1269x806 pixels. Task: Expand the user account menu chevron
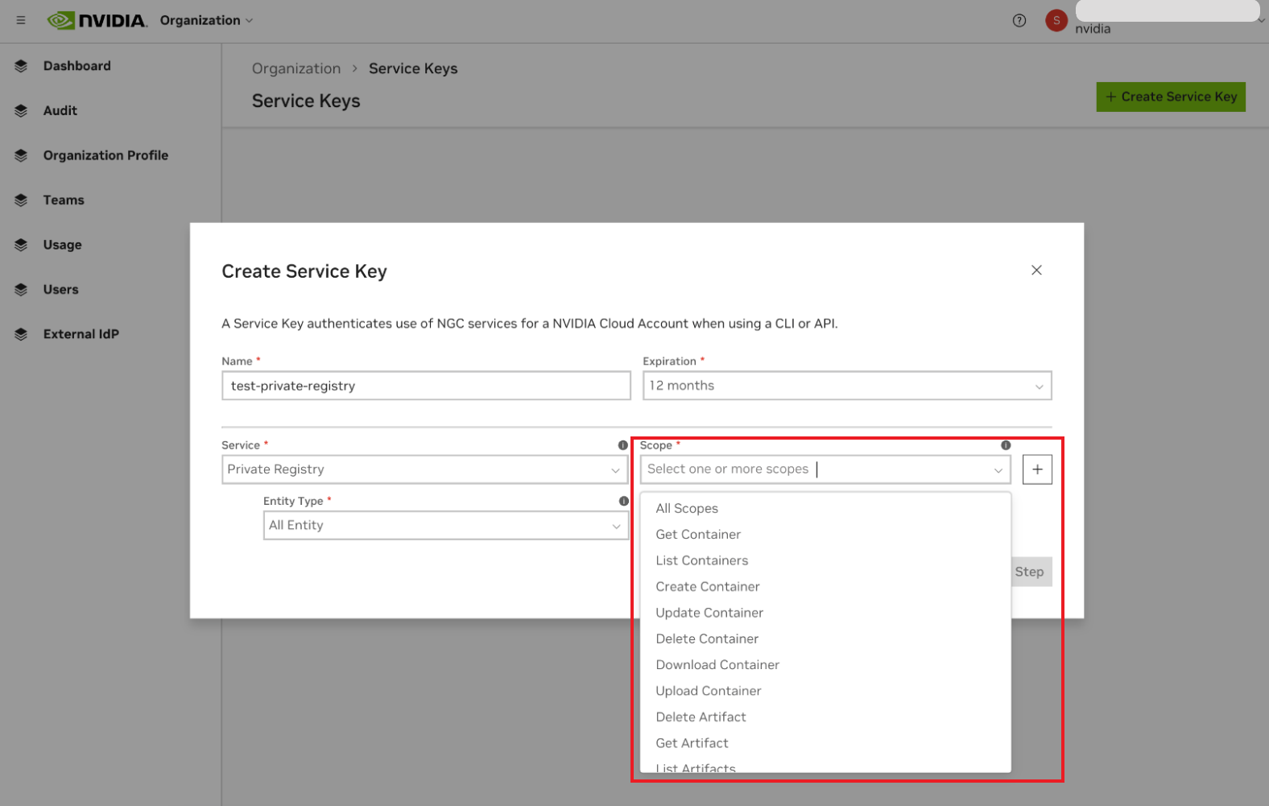coord(1261,21)
